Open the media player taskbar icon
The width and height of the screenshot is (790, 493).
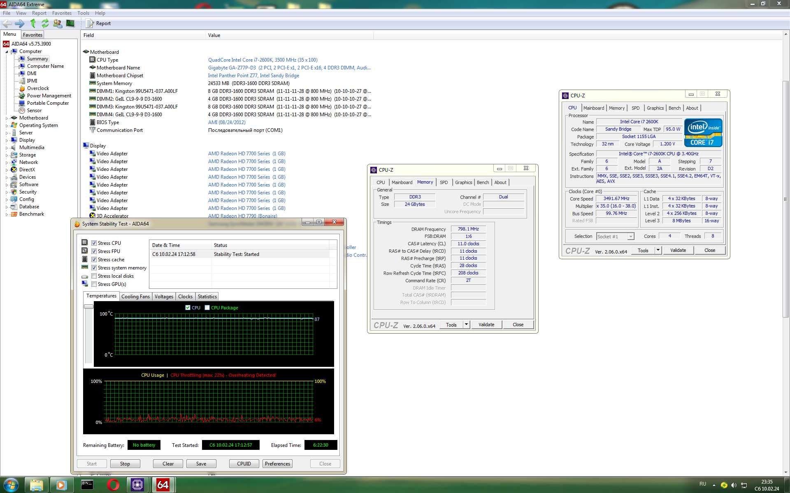click(x=61, y=485)
